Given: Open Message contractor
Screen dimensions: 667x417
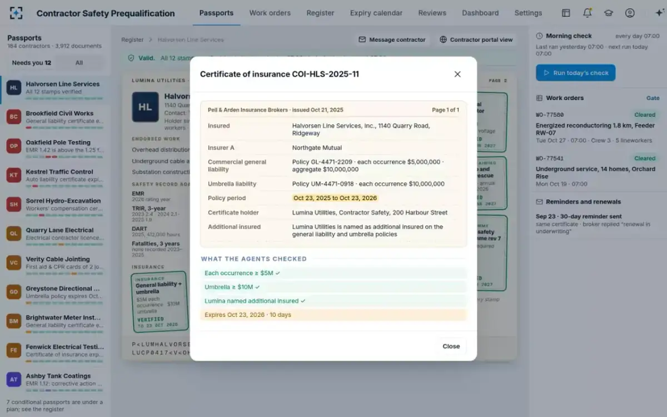Looking at the screenshot, I should click(x=392, y=39).
